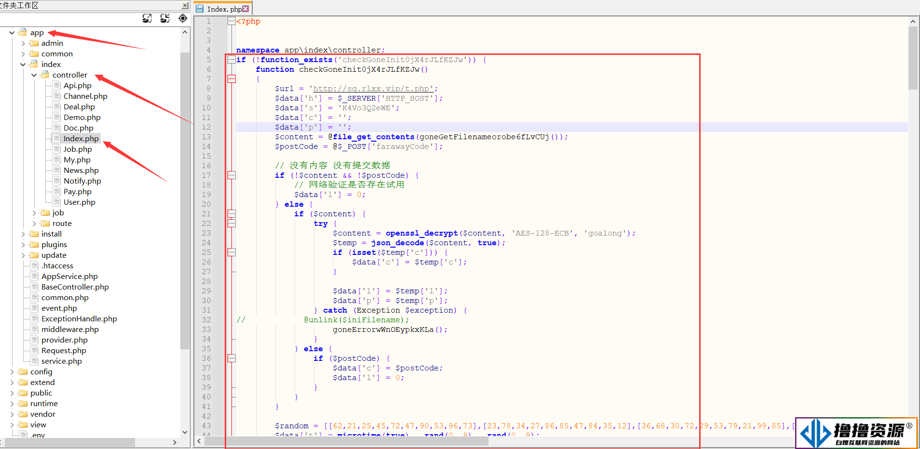Viewport: 920px width, 449px height.
Task: Fold the try block at line 22
Action: (231, 224)
